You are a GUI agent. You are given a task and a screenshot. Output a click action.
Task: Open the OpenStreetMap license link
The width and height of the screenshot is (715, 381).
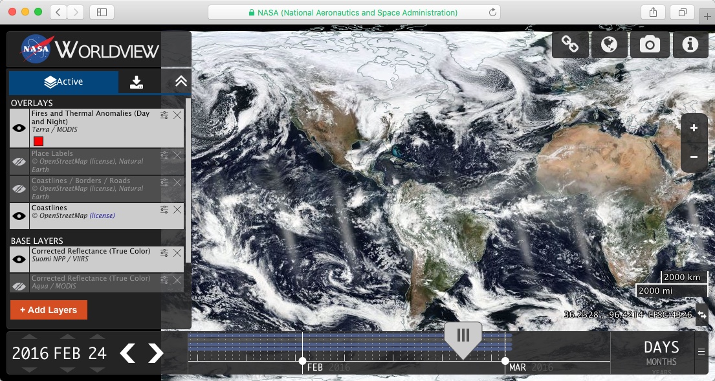point(102,216)
